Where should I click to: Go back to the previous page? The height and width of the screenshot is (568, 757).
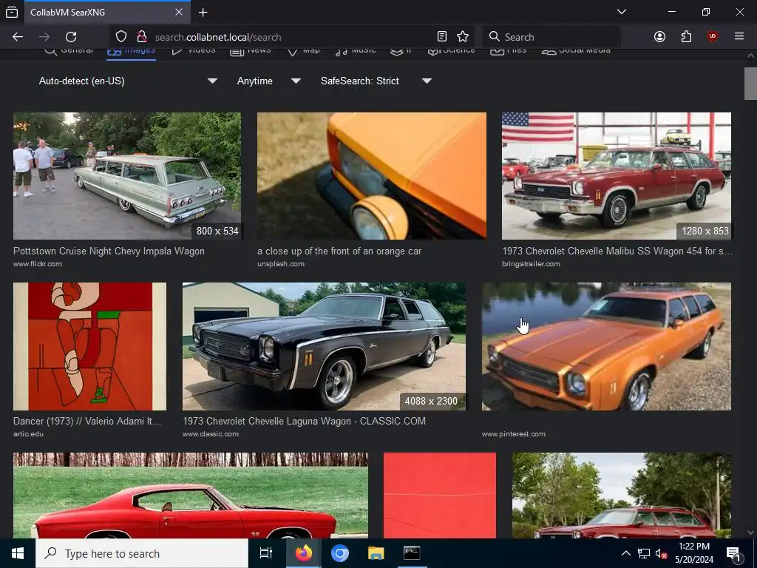[18, 37]
